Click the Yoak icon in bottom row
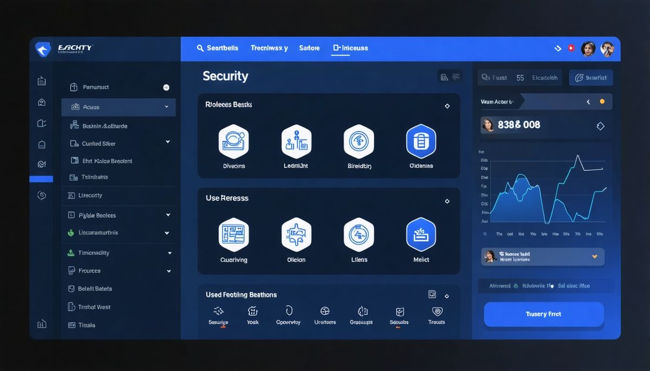Image resolution: width=650 pixels, height=371 pixels. (x=253, y=312)
